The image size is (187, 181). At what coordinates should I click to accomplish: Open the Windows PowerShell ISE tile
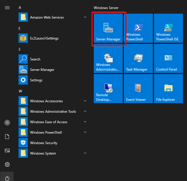pyautogui.click(x=168, y=28)
